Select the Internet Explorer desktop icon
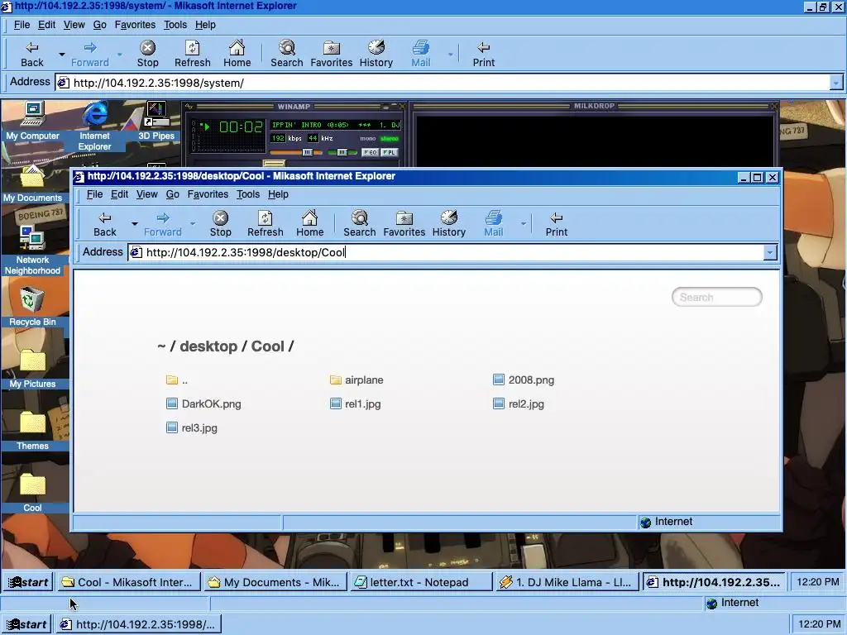The image size is (847, 635). click(94, 127)
